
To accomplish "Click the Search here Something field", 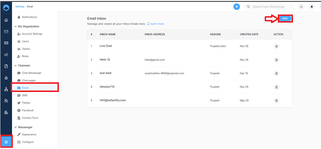I will click(x=269, y=7).
